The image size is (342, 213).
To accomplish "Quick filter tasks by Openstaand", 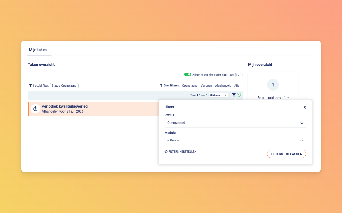I will (190, 85).
